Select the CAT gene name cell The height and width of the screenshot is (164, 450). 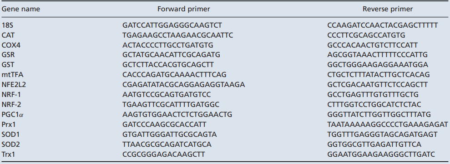pos(8,35)
